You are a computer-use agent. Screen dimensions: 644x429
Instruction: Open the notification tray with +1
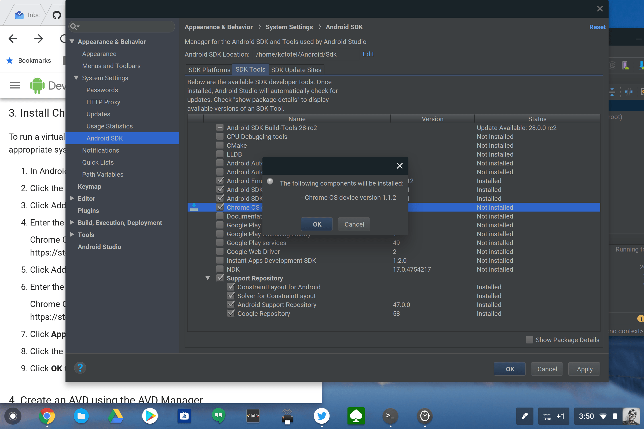[554, 416]
